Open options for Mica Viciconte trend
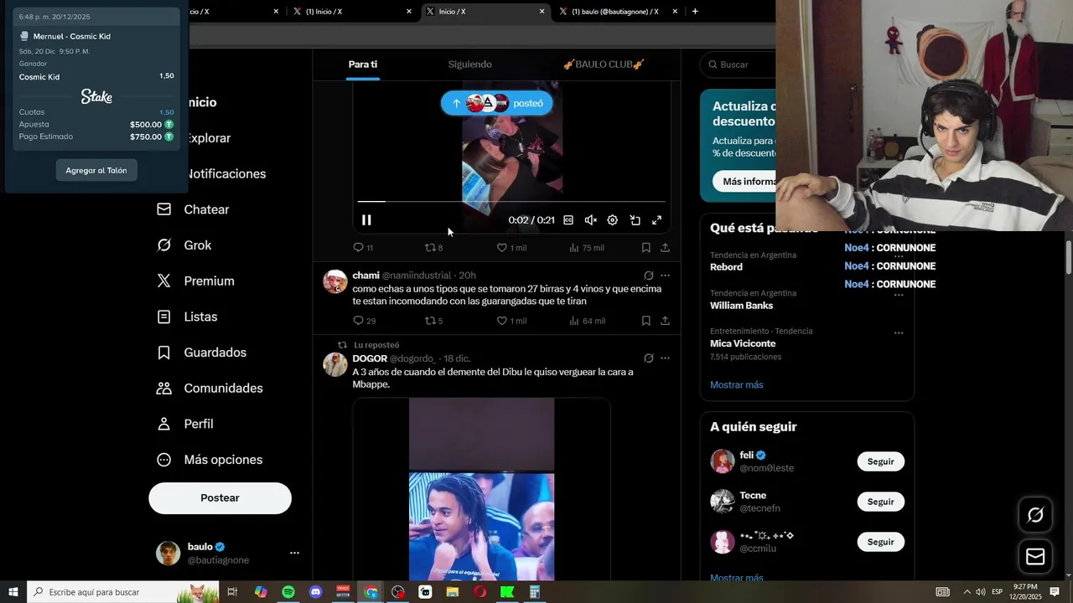Screen dimensions: 1073x603 [899, 332]
